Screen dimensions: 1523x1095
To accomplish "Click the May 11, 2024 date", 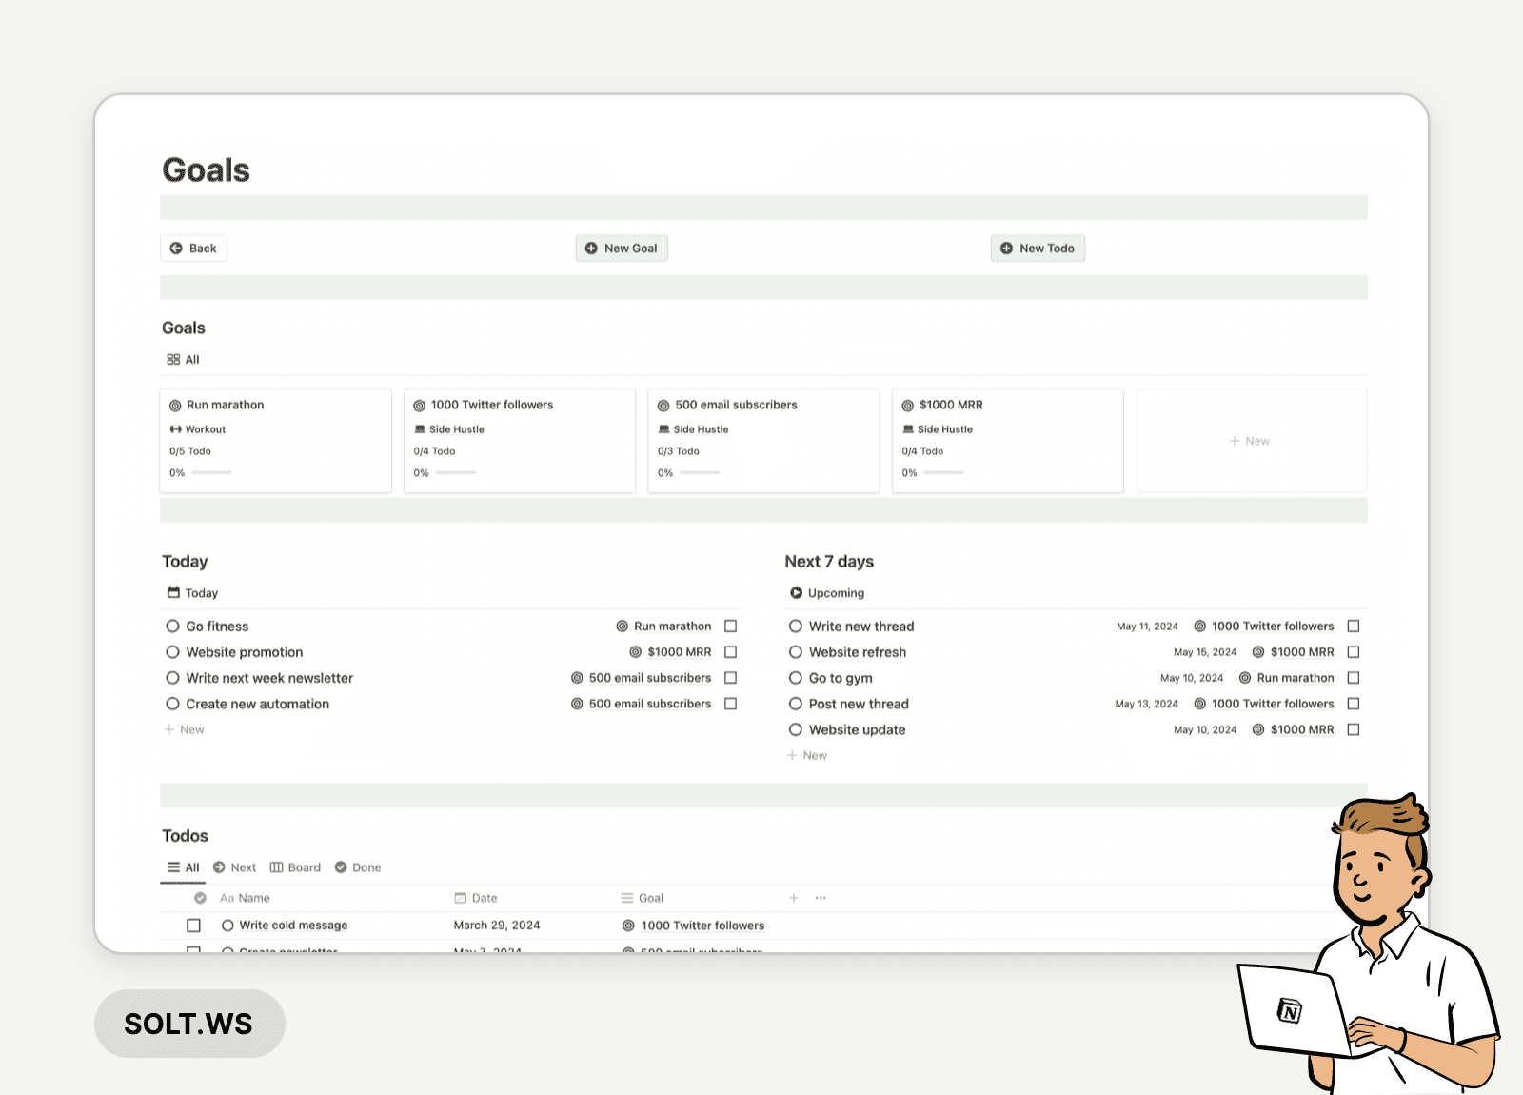I will click(x=1147, y=627).
